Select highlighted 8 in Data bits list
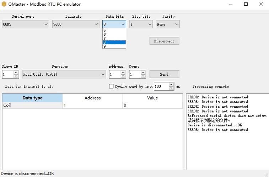 114,42
